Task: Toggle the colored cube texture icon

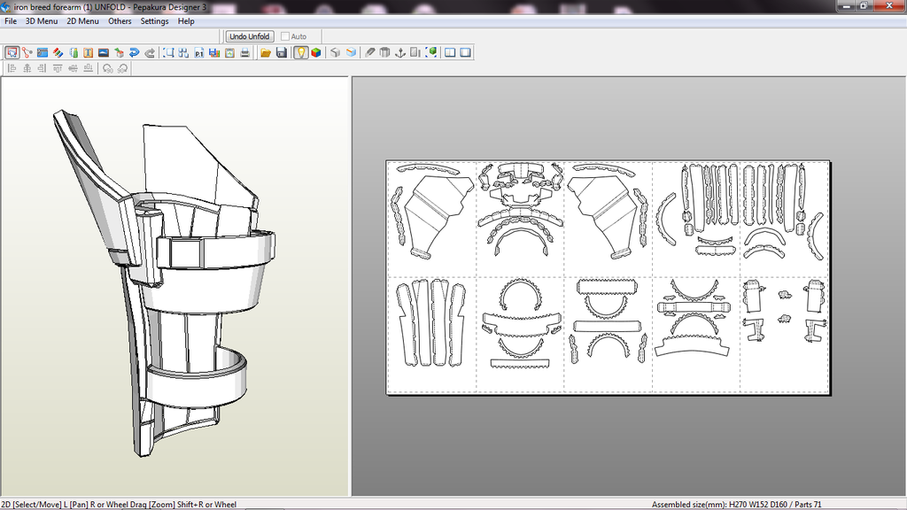Action: (316, 53)
